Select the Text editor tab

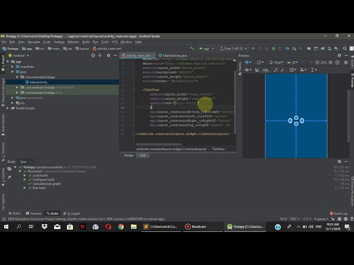pos(143,155)
